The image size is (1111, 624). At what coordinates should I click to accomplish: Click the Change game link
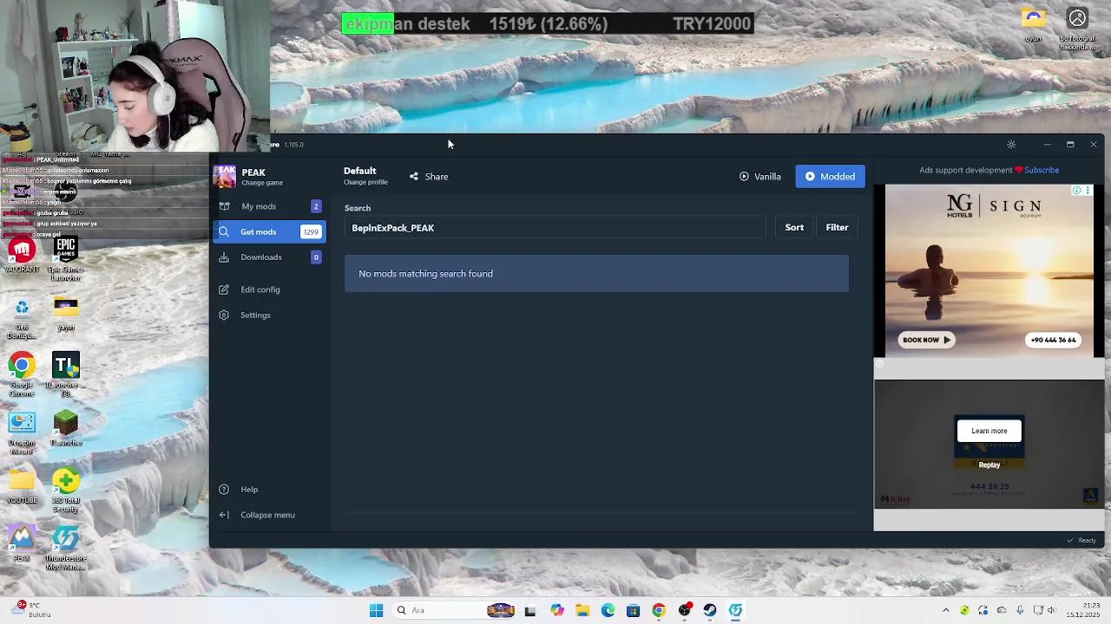(262, 183)
